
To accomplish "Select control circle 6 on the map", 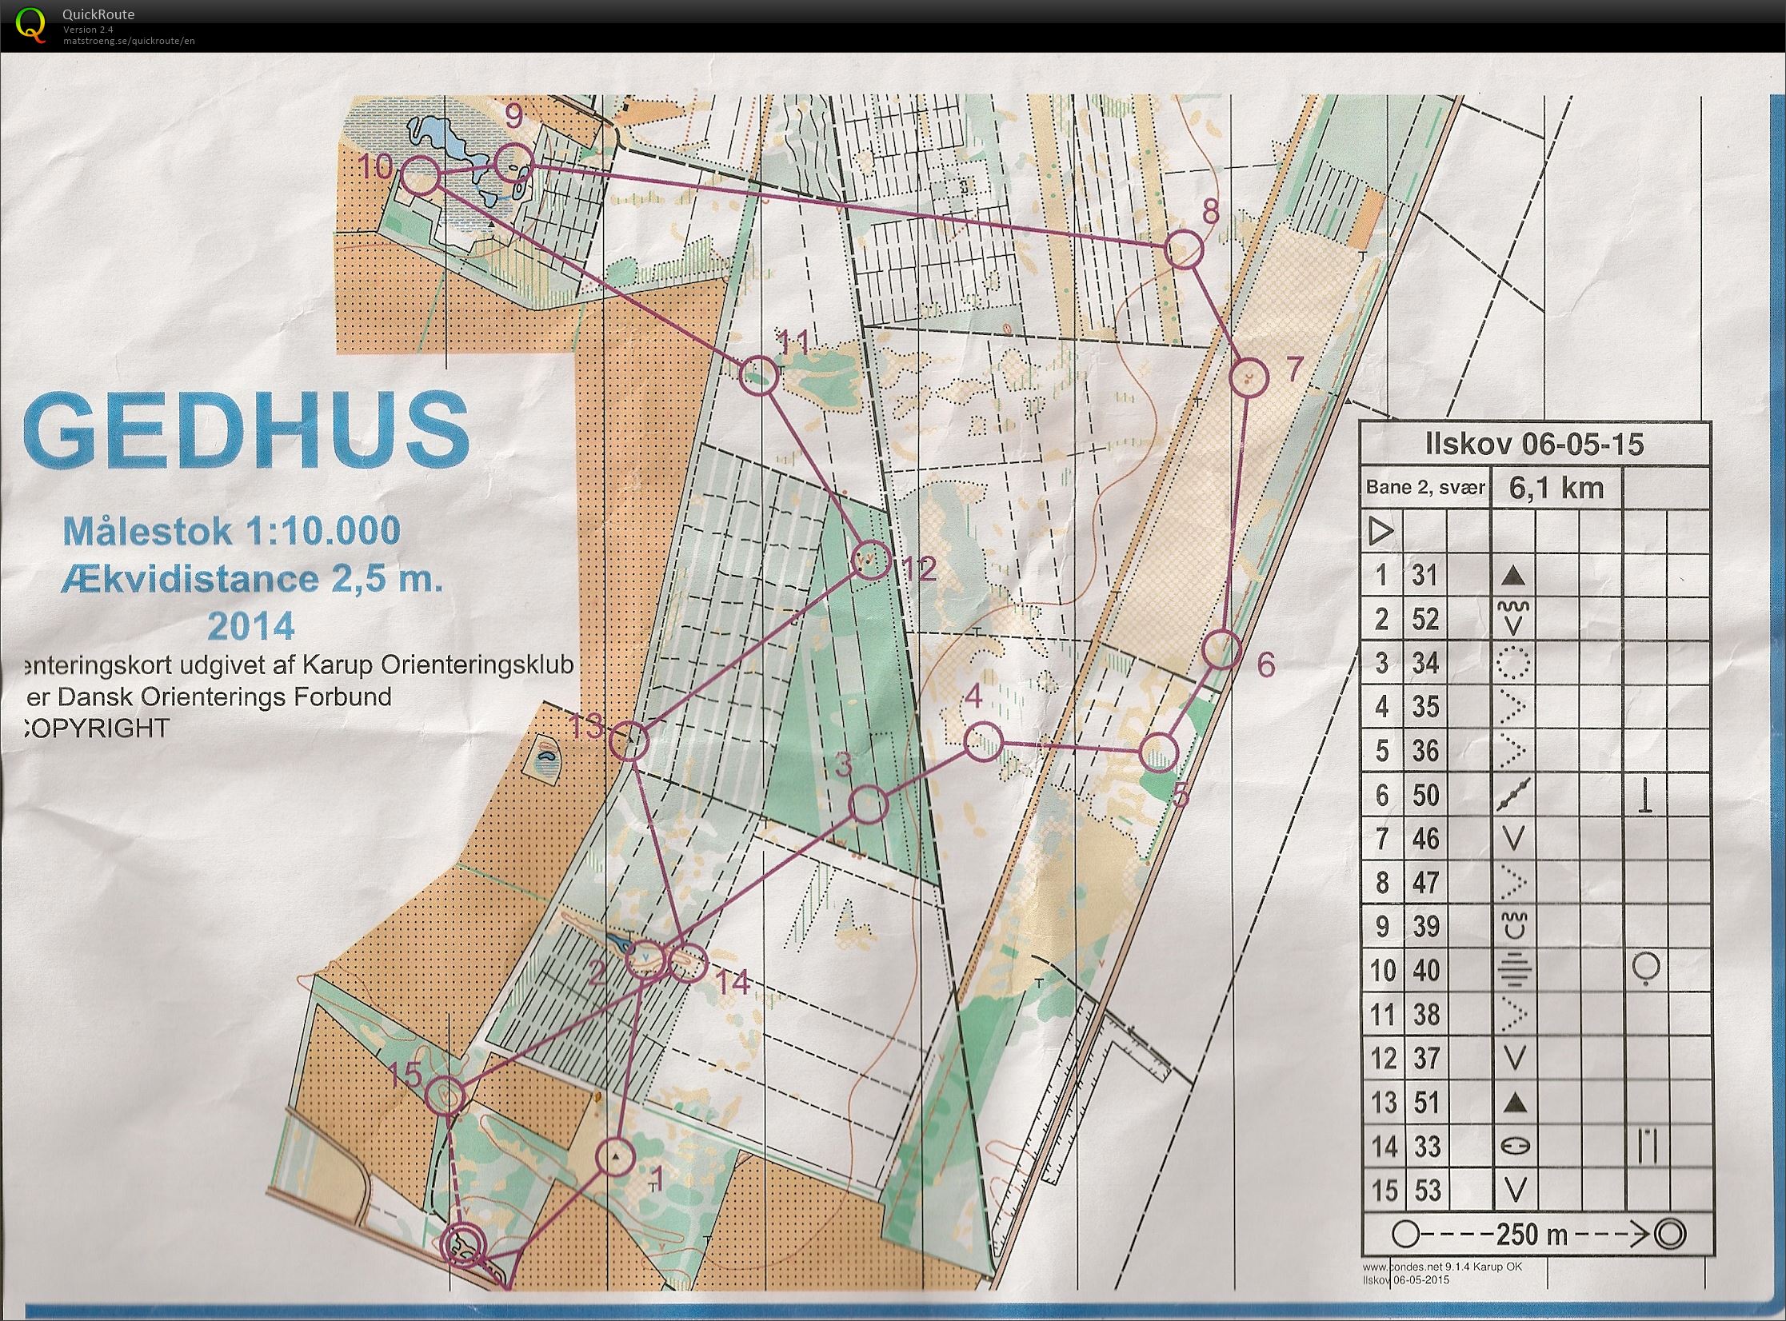I will tap(1221, 649).
